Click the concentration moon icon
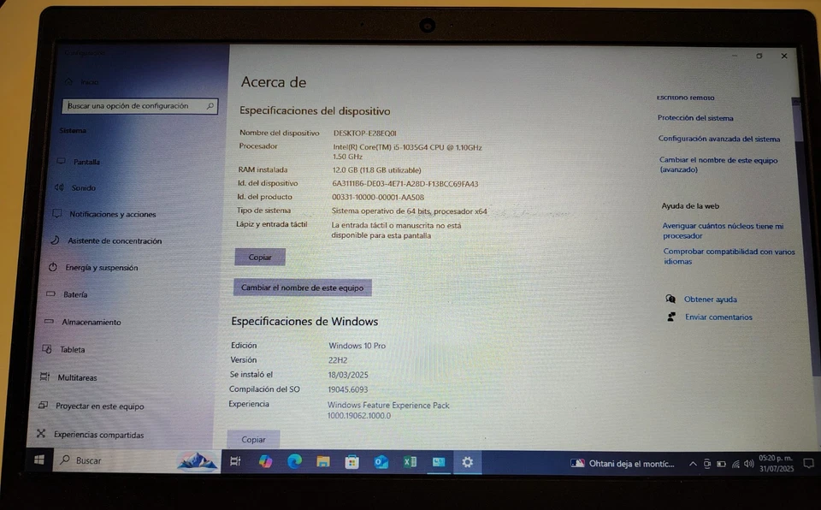821x510 pixels. pyautogui.click(x=55, y=240)
